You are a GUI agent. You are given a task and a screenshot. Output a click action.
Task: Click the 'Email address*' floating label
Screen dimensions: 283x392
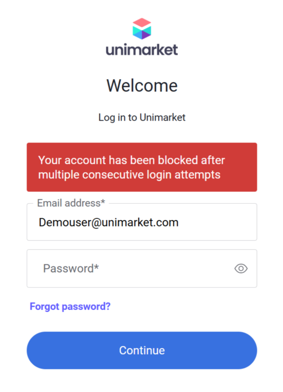[71, 203]
